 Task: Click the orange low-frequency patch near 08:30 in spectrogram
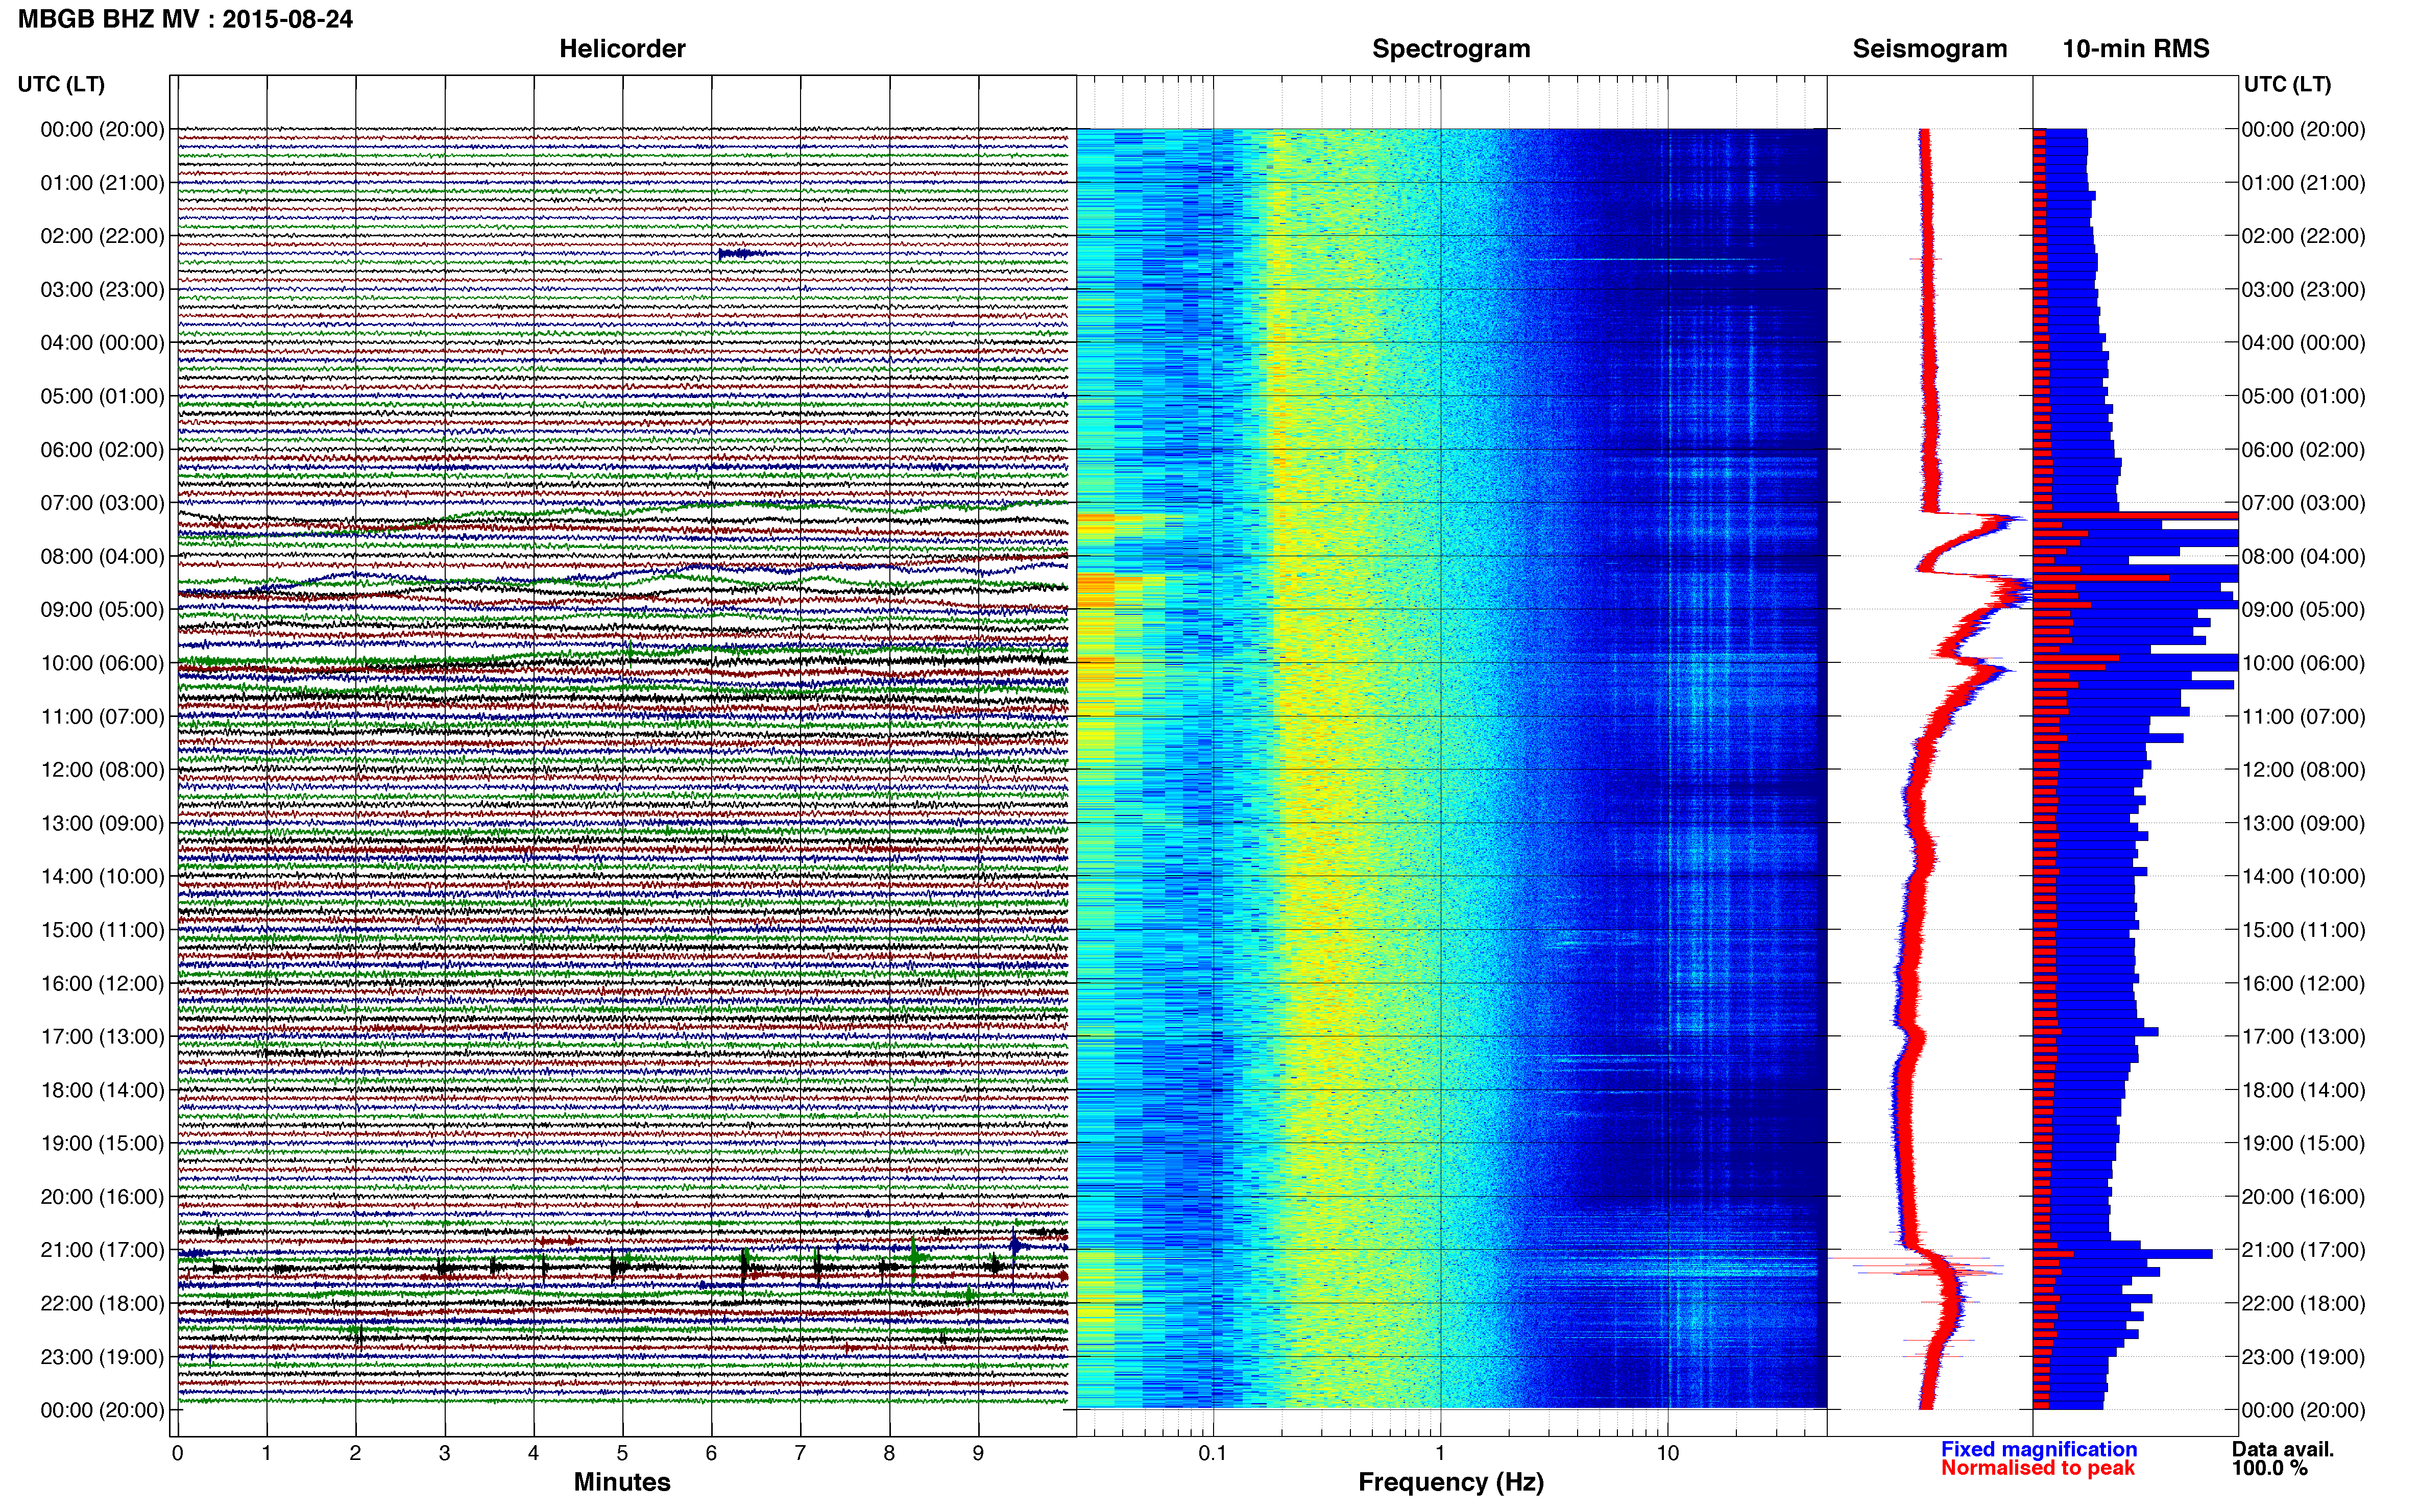[x=1097, y=589]
